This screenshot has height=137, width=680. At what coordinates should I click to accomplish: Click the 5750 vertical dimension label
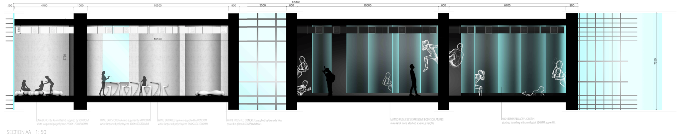[x=64, y=57]
